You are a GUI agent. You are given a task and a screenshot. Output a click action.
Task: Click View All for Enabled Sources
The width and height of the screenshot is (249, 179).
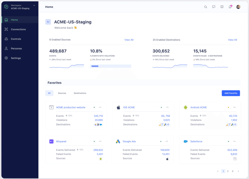click(x=129, y=40)
